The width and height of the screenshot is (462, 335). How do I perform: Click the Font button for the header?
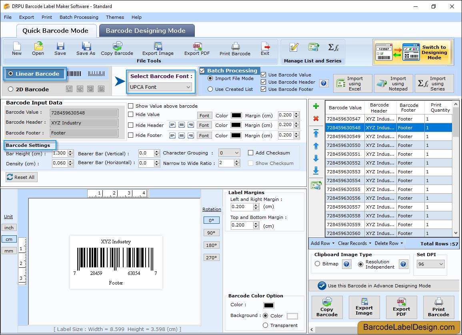(x=204, y=125)
